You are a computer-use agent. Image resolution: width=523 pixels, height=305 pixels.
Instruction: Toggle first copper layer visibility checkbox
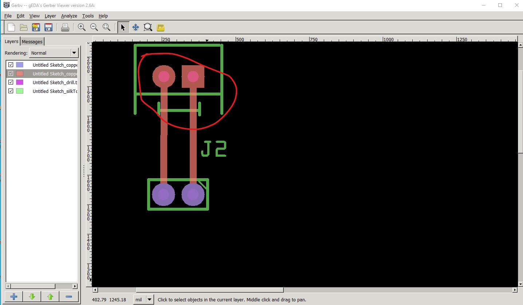tap(11, 65)
